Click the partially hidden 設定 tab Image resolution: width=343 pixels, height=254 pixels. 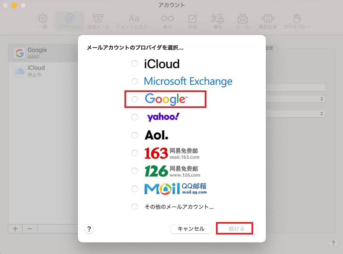272,48
